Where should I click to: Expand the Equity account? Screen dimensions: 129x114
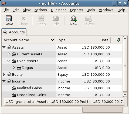click(4, 74)
